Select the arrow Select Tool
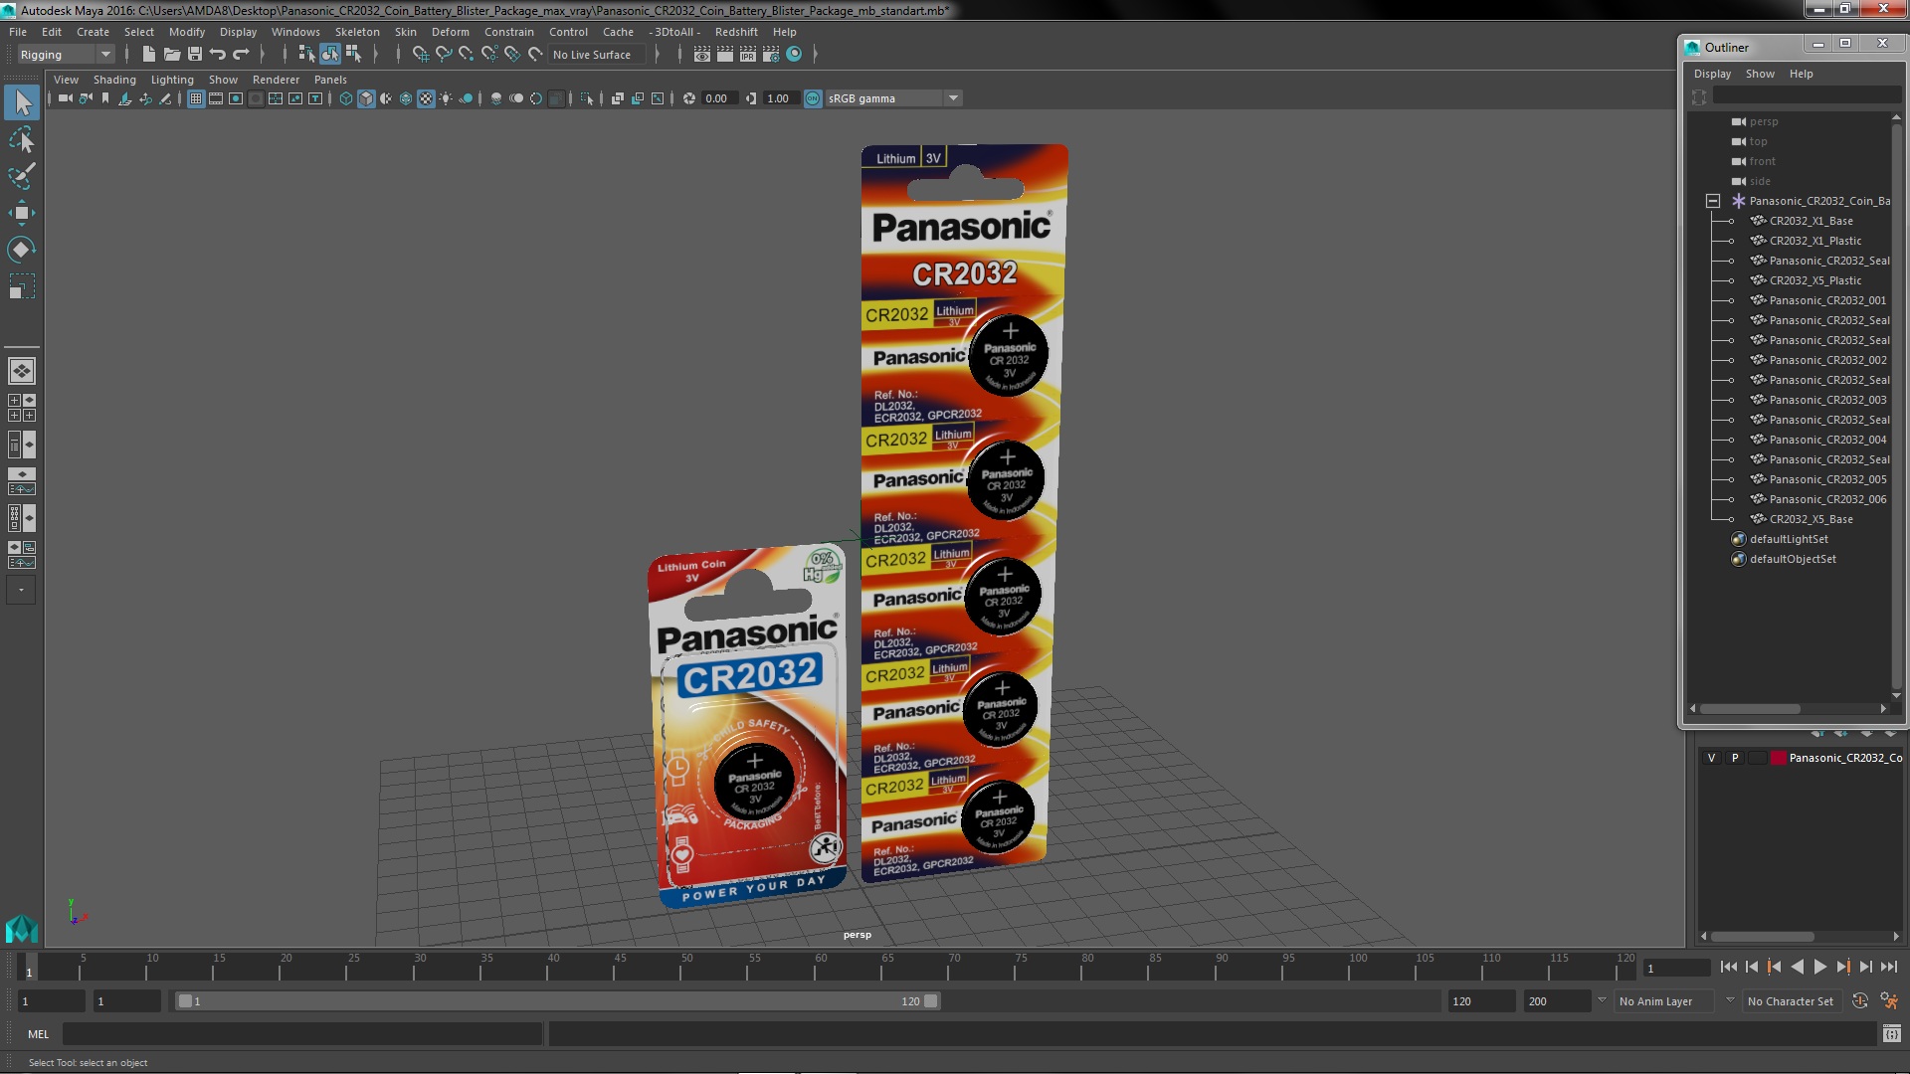 (x=22, y=102)
